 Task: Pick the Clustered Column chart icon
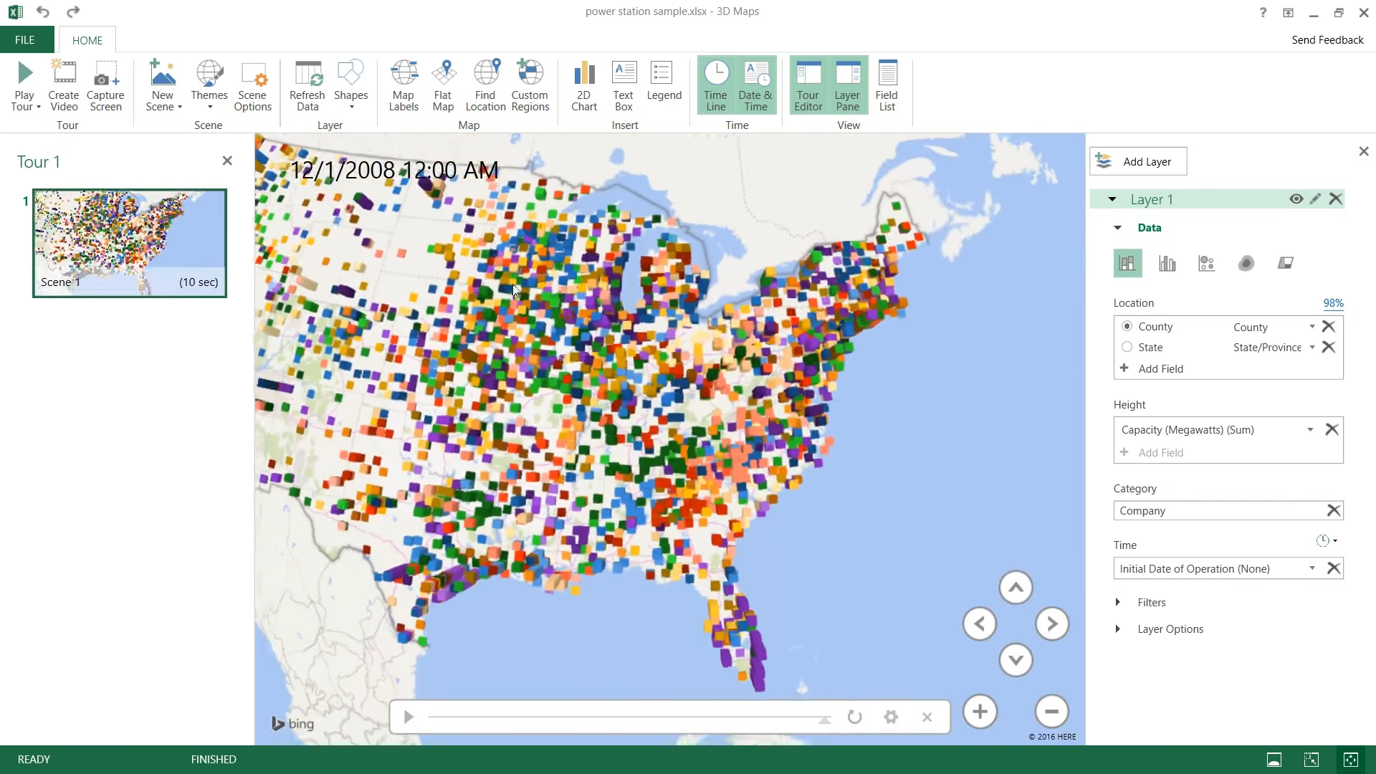(x=1167, y=263)
